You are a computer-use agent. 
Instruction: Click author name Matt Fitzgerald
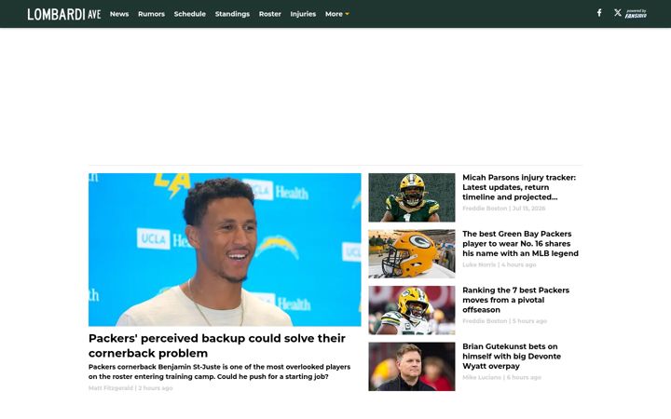pyautogui.click(x=111, y=388)
